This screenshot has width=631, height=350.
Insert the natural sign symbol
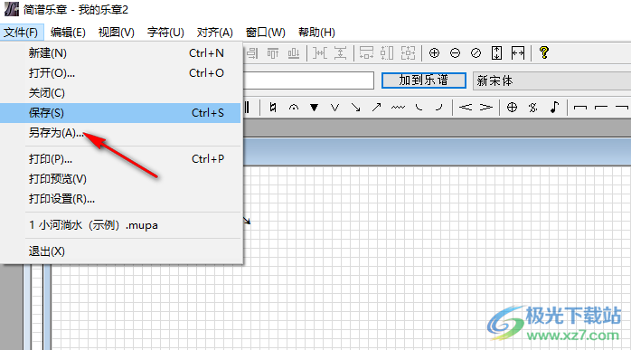(273, 107)
